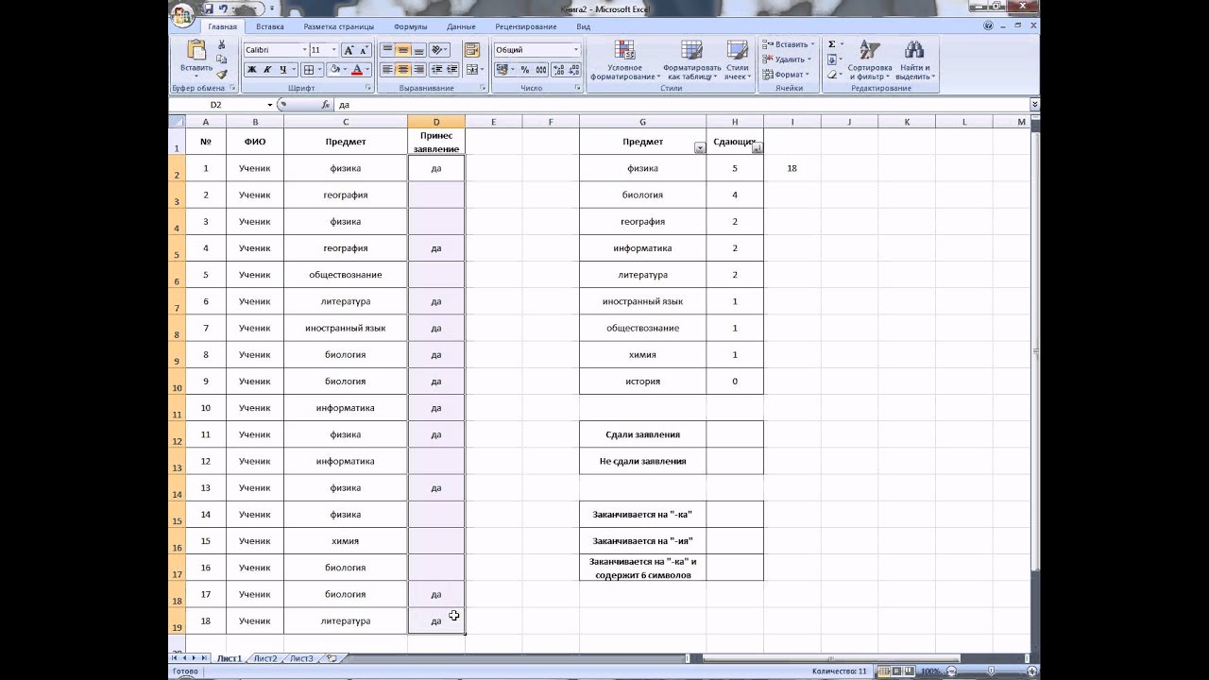
Task: Open the Вставка ribbon tab
Action: coord(269,26)
